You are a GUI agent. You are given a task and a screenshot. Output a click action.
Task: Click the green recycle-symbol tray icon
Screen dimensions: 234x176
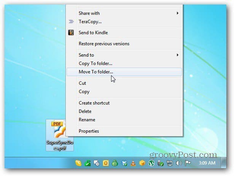tap(115, 163)
